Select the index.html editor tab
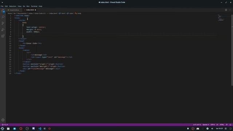Viewport: 233px width, 131px height. [30, 10]
